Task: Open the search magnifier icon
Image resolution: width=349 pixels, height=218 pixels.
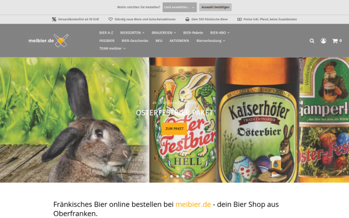Action: click(x=312, y=41)
